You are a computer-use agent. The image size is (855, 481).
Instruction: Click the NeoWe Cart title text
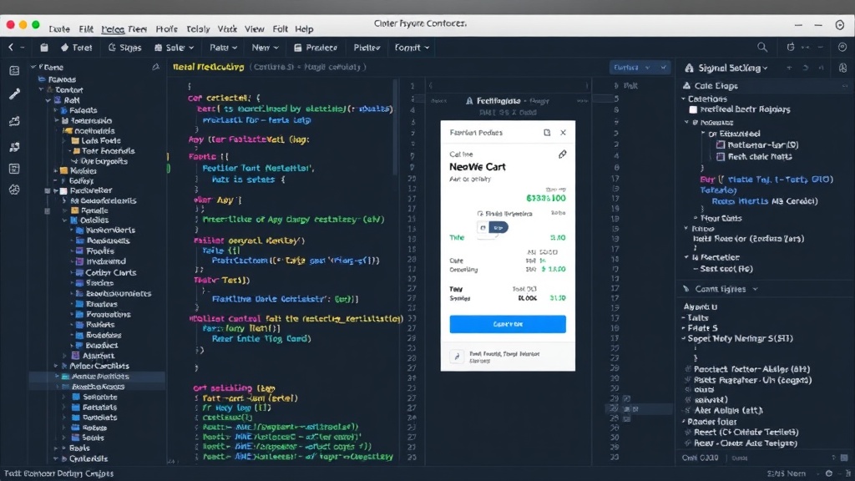[477, 167]
